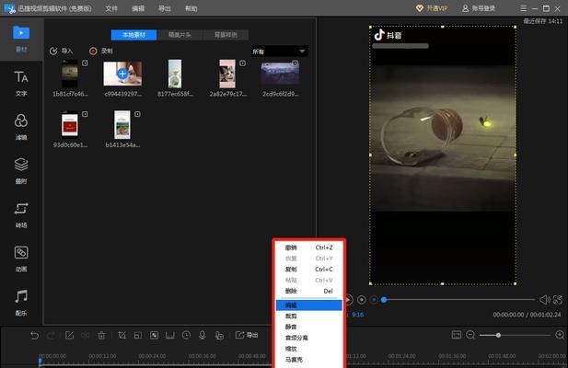
Task: Select the 2a82e79c17 clip thumbnail
Action: (x=227, y=74)
